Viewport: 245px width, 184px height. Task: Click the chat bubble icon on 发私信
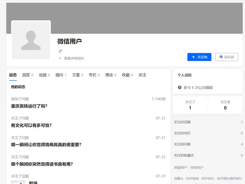pos(221,57)
